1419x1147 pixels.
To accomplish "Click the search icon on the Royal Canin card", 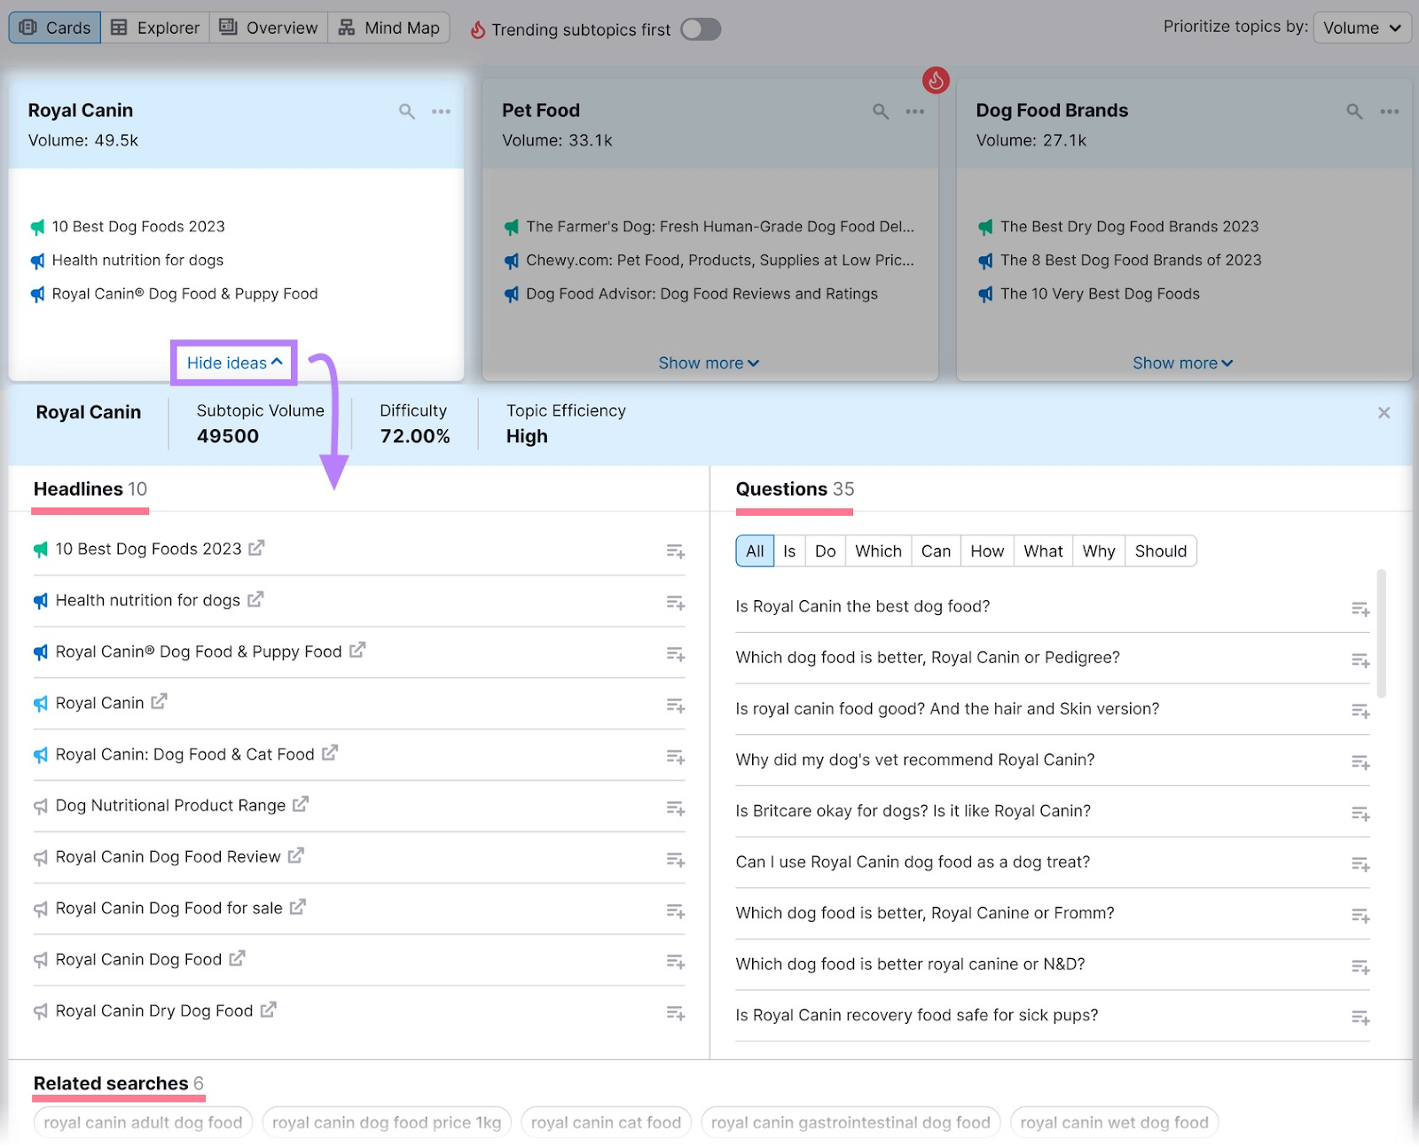I will [407, 112].
